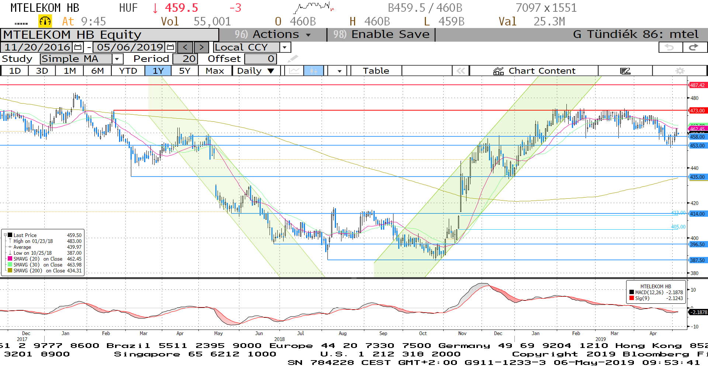Image resolution: width=708 pixels, height=383 pixels.
Task: Open the start date calendar picker icon
Action: [78, 47]
